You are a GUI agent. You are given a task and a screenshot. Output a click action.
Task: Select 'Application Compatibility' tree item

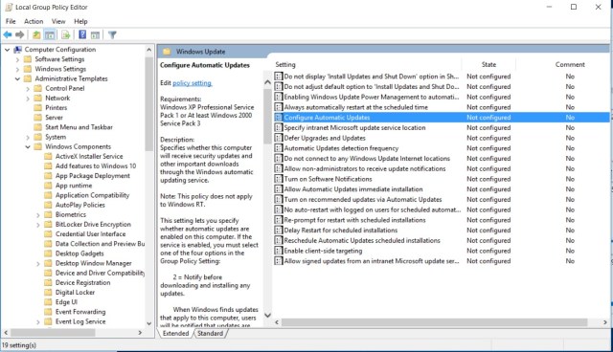[92, 195]
